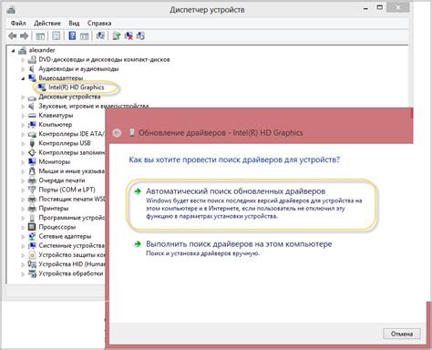Click the Очереди печати printer icon

pyautogui.click(x=32, y=180)
